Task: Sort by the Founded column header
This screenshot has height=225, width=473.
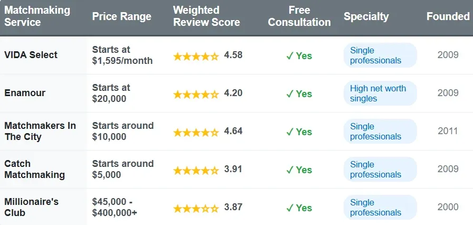Action: click(448, 16)
